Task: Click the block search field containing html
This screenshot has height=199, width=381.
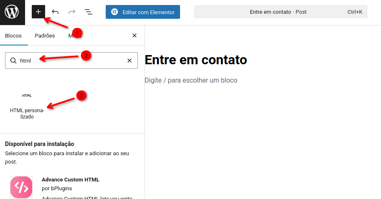Action: click(x=71, y=60)
